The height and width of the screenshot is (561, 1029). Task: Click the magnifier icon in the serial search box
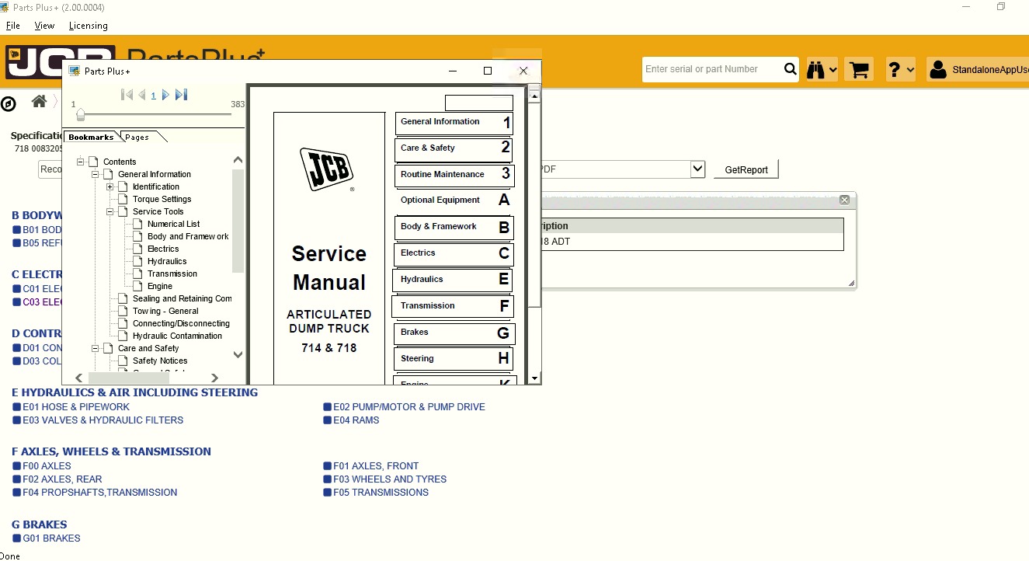pyautogui.click(x=790, y=69)
